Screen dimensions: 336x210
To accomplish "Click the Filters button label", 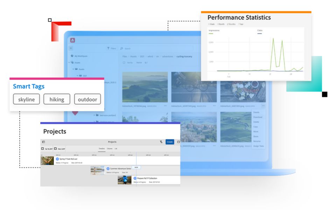I will tap(113, 48).
